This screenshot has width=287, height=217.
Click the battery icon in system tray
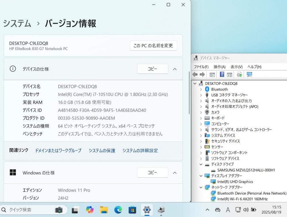(253, 210)
